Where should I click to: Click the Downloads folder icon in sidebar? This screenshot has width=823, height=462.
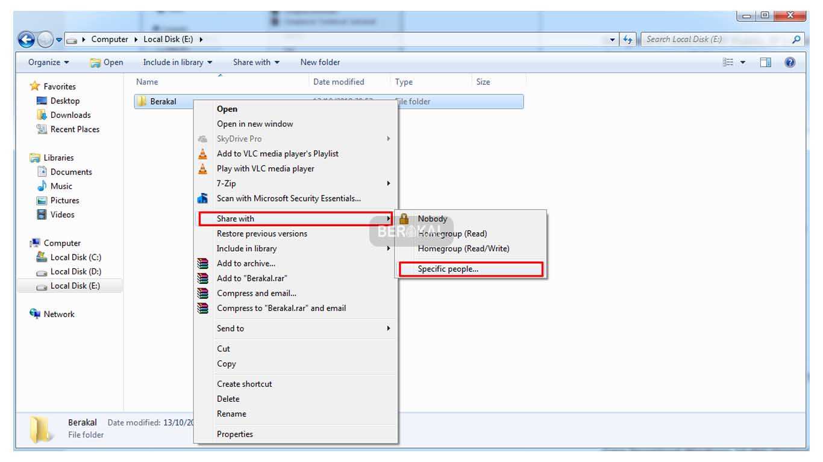(x=42, y=115)
